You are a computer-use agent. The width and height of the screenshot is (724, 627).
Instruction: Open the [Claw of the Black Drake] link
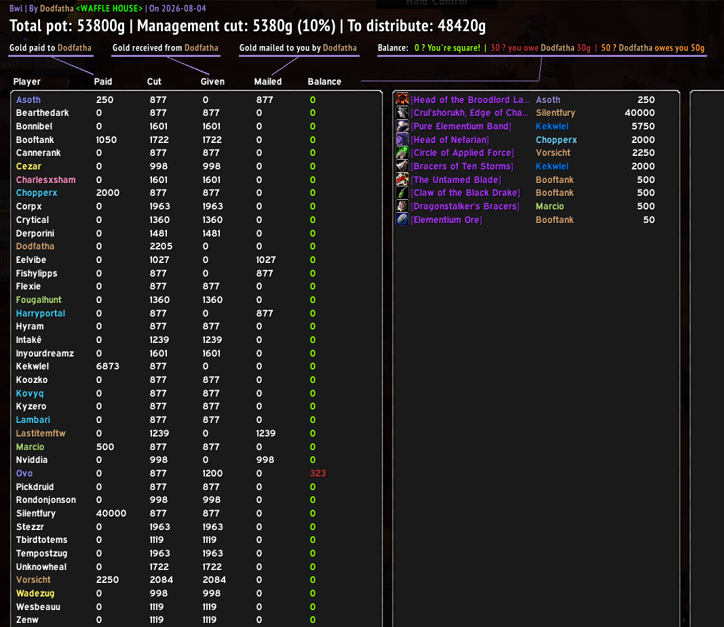pyautogui.click(x=465, y=193)
